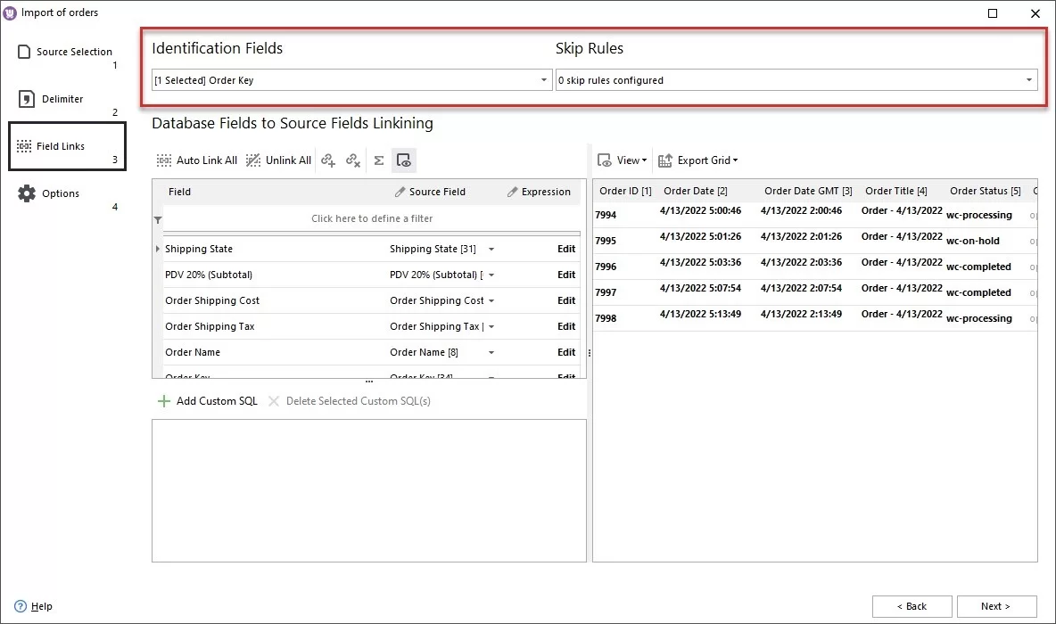Toggle the data preview eye button on toolbar

click(404, 160)
